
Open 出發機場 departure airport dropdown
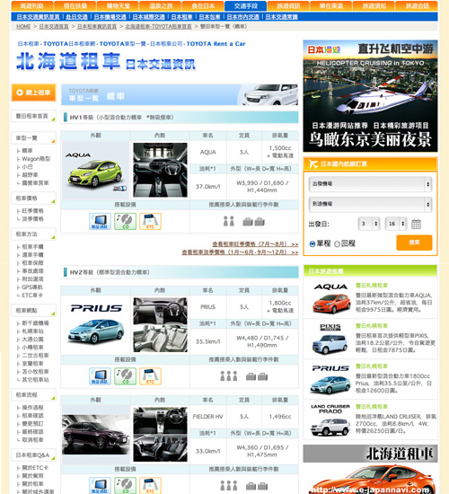(x=370, y=184)
